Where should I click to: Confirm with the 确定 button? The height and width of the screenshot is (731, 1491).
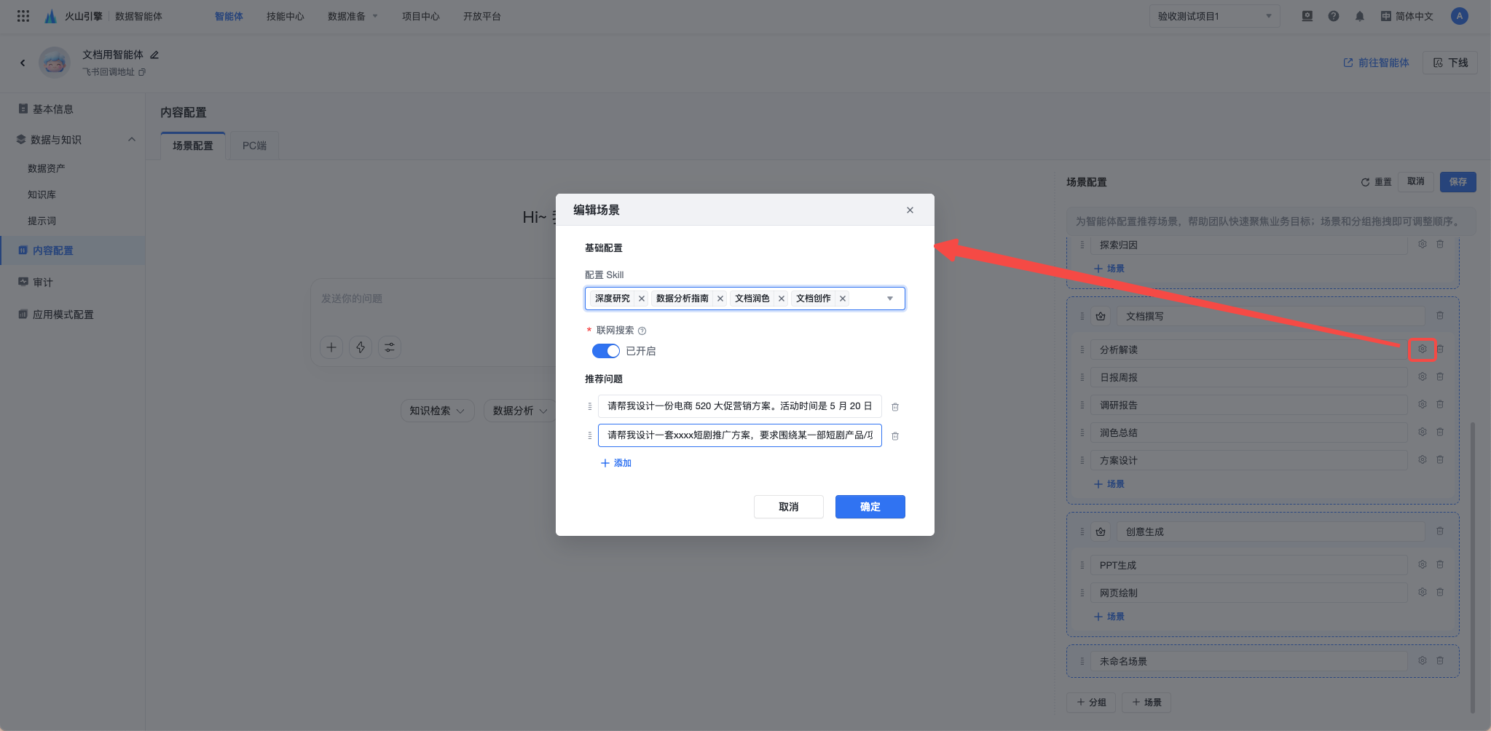click(x=870, y=507)
